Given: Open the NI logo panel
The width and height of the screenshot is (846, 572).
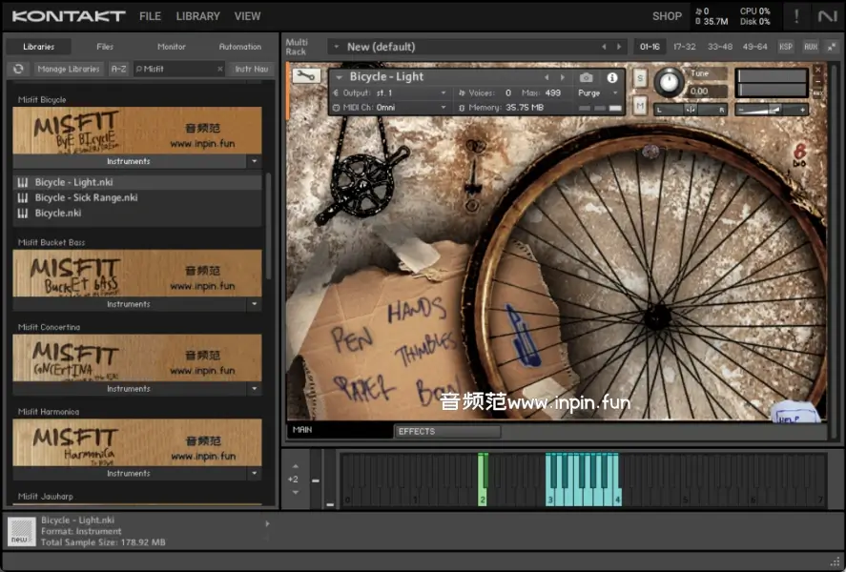Looking at the screenshot, I should click(x=826, y=16).
